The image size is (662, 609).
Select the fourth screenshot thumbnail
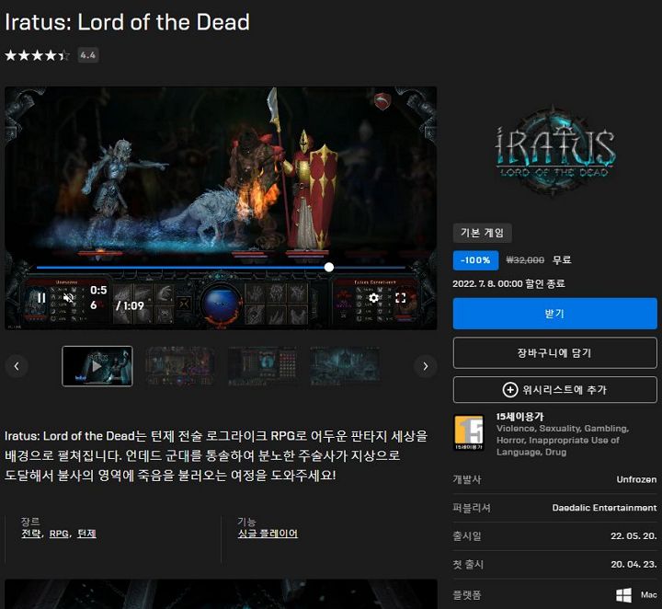(x=345, y=366)
